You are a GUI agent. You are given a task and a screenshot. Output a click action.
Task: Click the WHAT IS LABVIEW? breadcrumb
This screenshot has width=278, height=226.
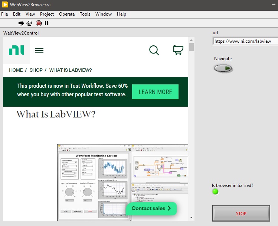point(71,70)
